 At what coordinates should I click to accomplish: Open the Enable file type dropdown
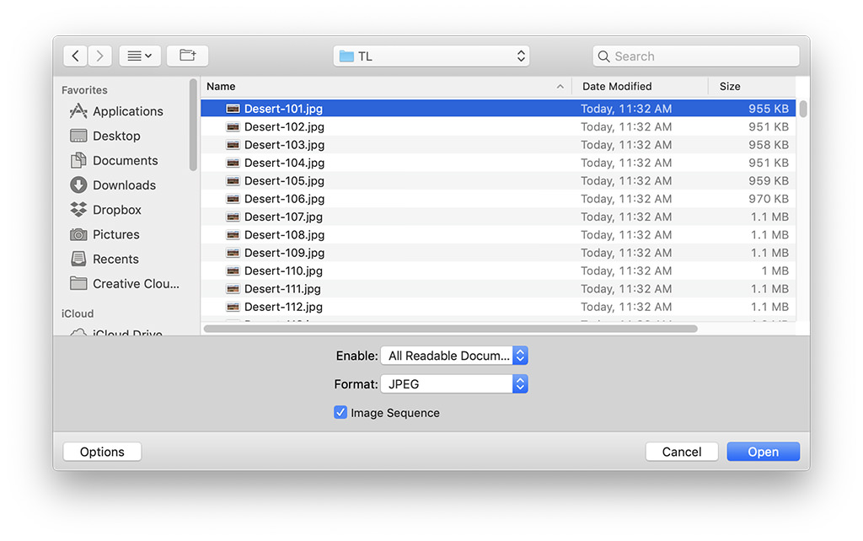pos(454,356)
